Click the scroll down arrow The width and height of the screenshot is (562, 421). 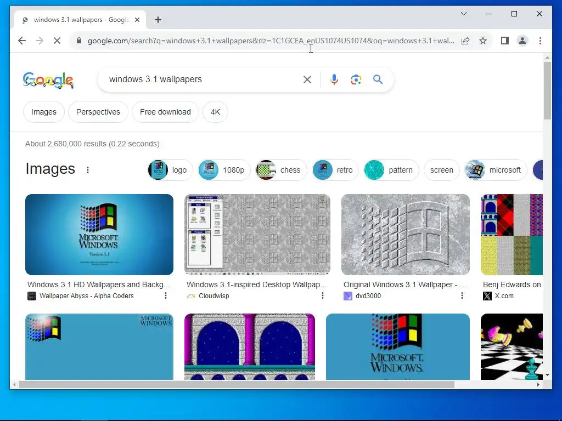pyautogui.click(x=547, y=375)
